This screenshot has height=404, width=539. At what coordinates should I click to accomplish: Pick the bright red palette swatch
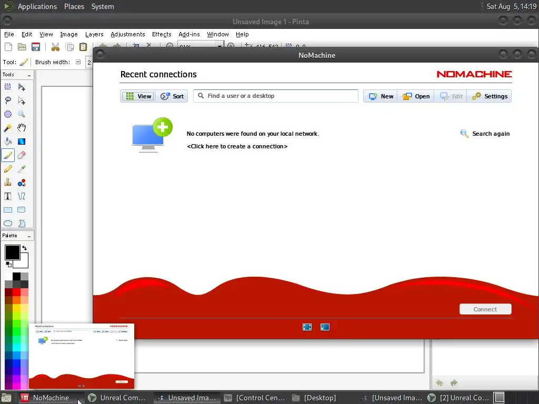pyautogui.click(x=16, y=292)
